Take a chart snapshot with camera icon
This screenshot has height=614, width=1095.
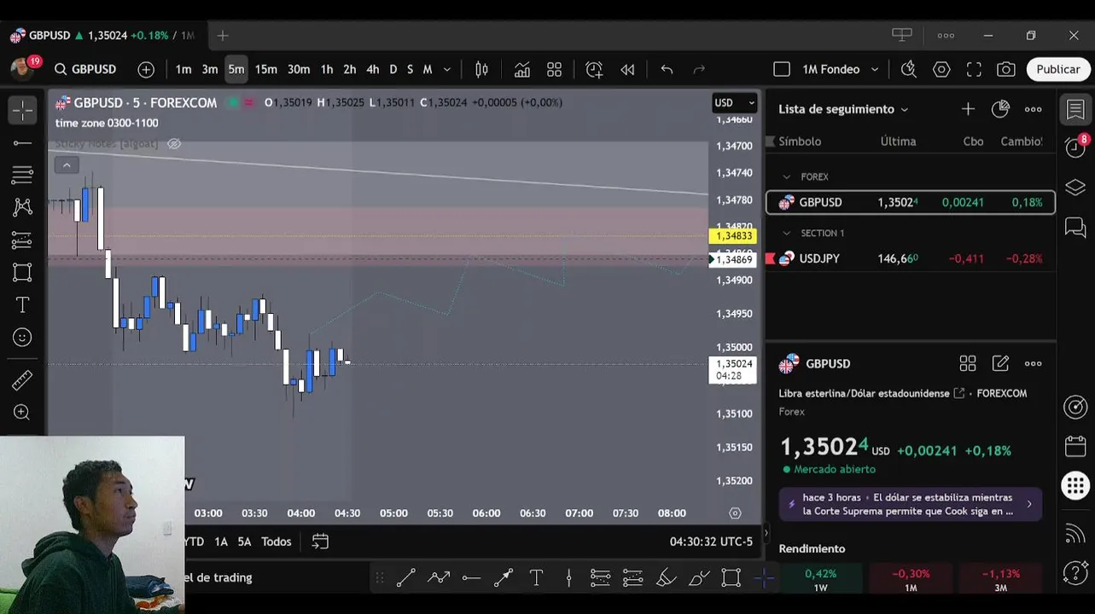coord(1006,69)
